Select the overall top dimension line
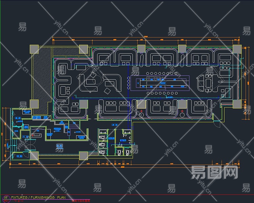 [x=146, y=38]
